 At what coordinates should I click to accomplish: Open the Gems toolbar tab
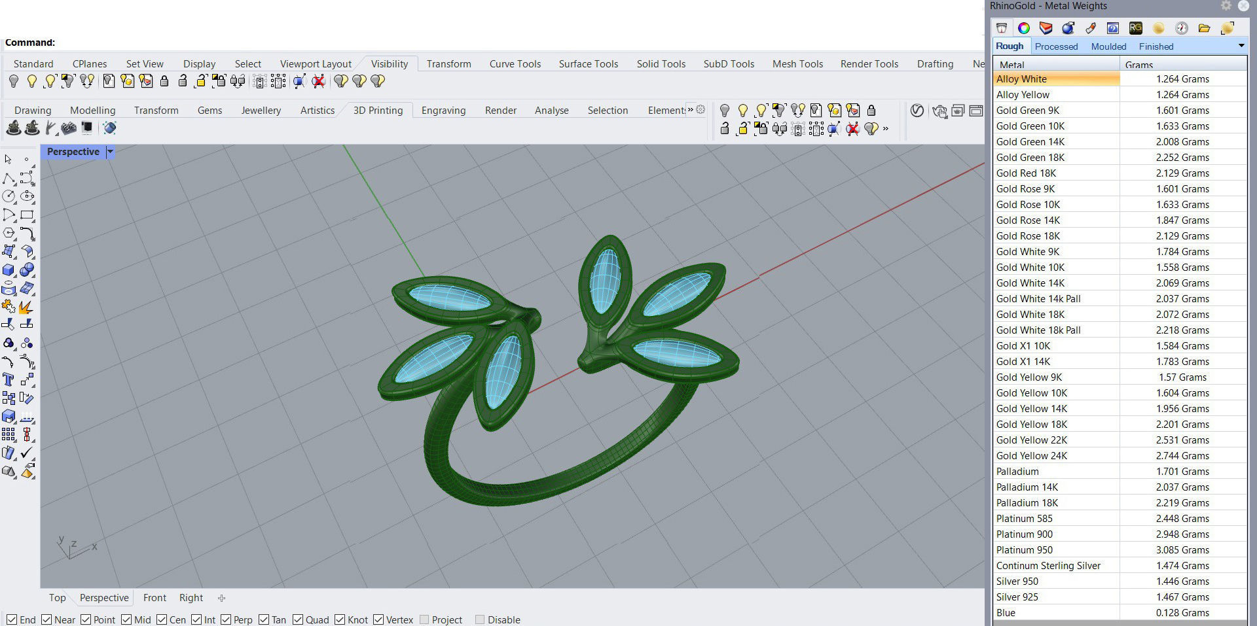coord(209,111)
